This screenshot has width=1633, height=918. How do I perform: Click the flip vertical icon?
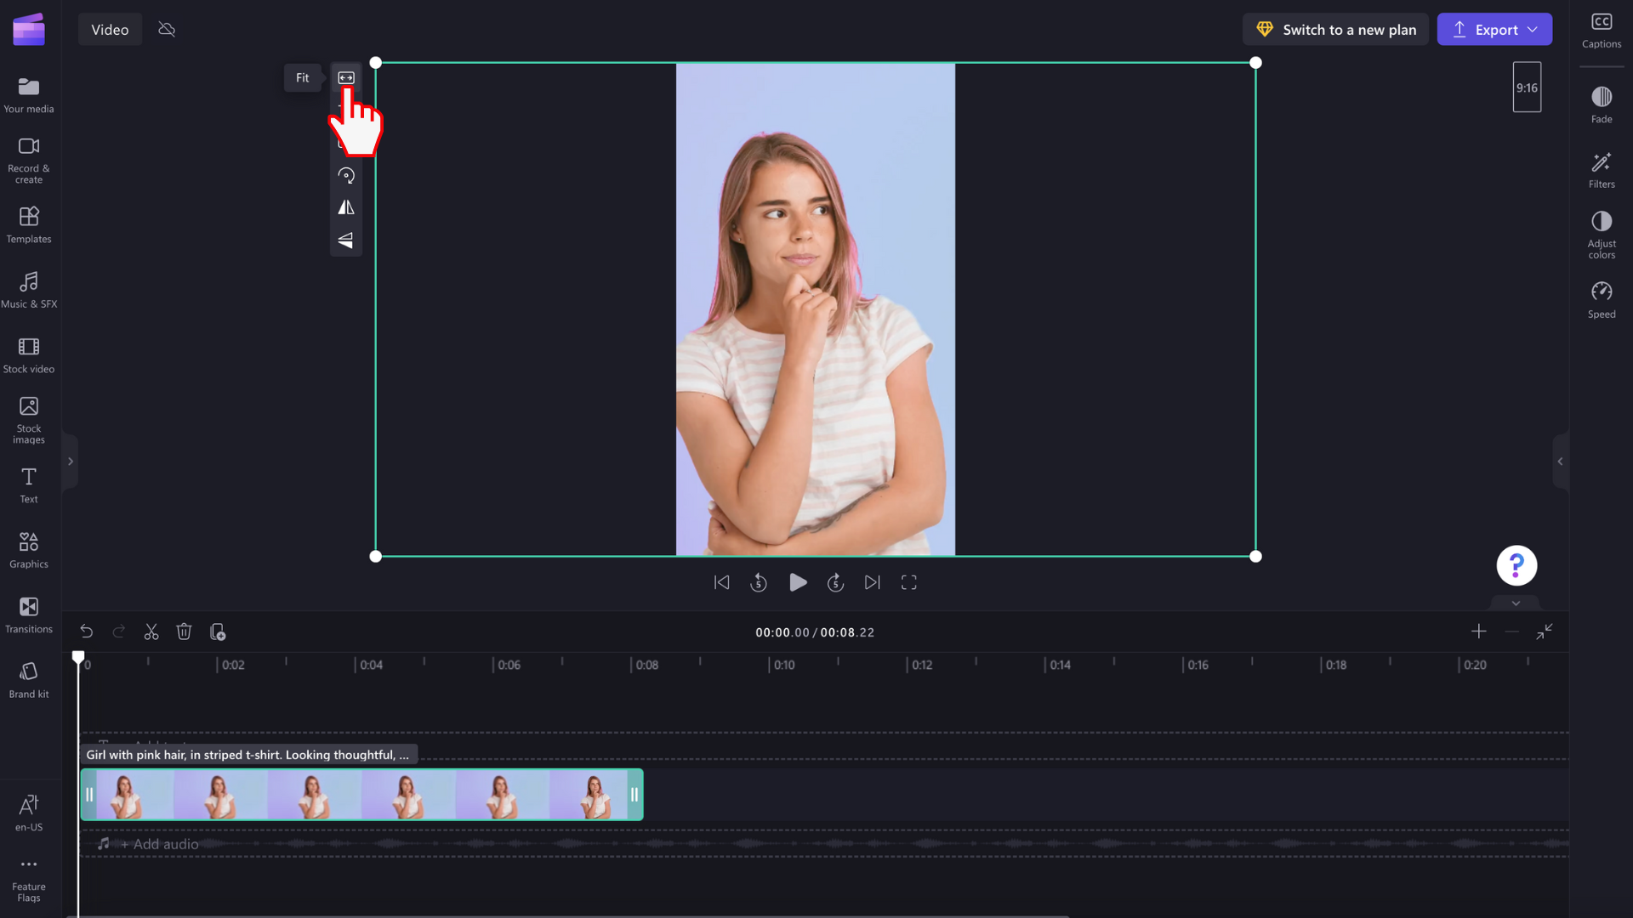[346, 241]
